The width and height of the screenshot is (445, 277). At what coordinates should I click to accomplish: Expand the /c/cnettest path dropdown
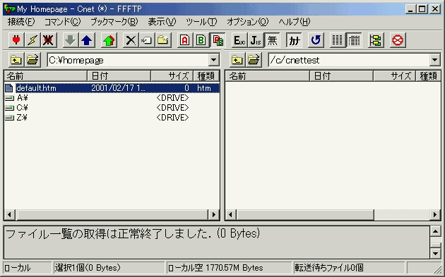[x=434, y=60]
